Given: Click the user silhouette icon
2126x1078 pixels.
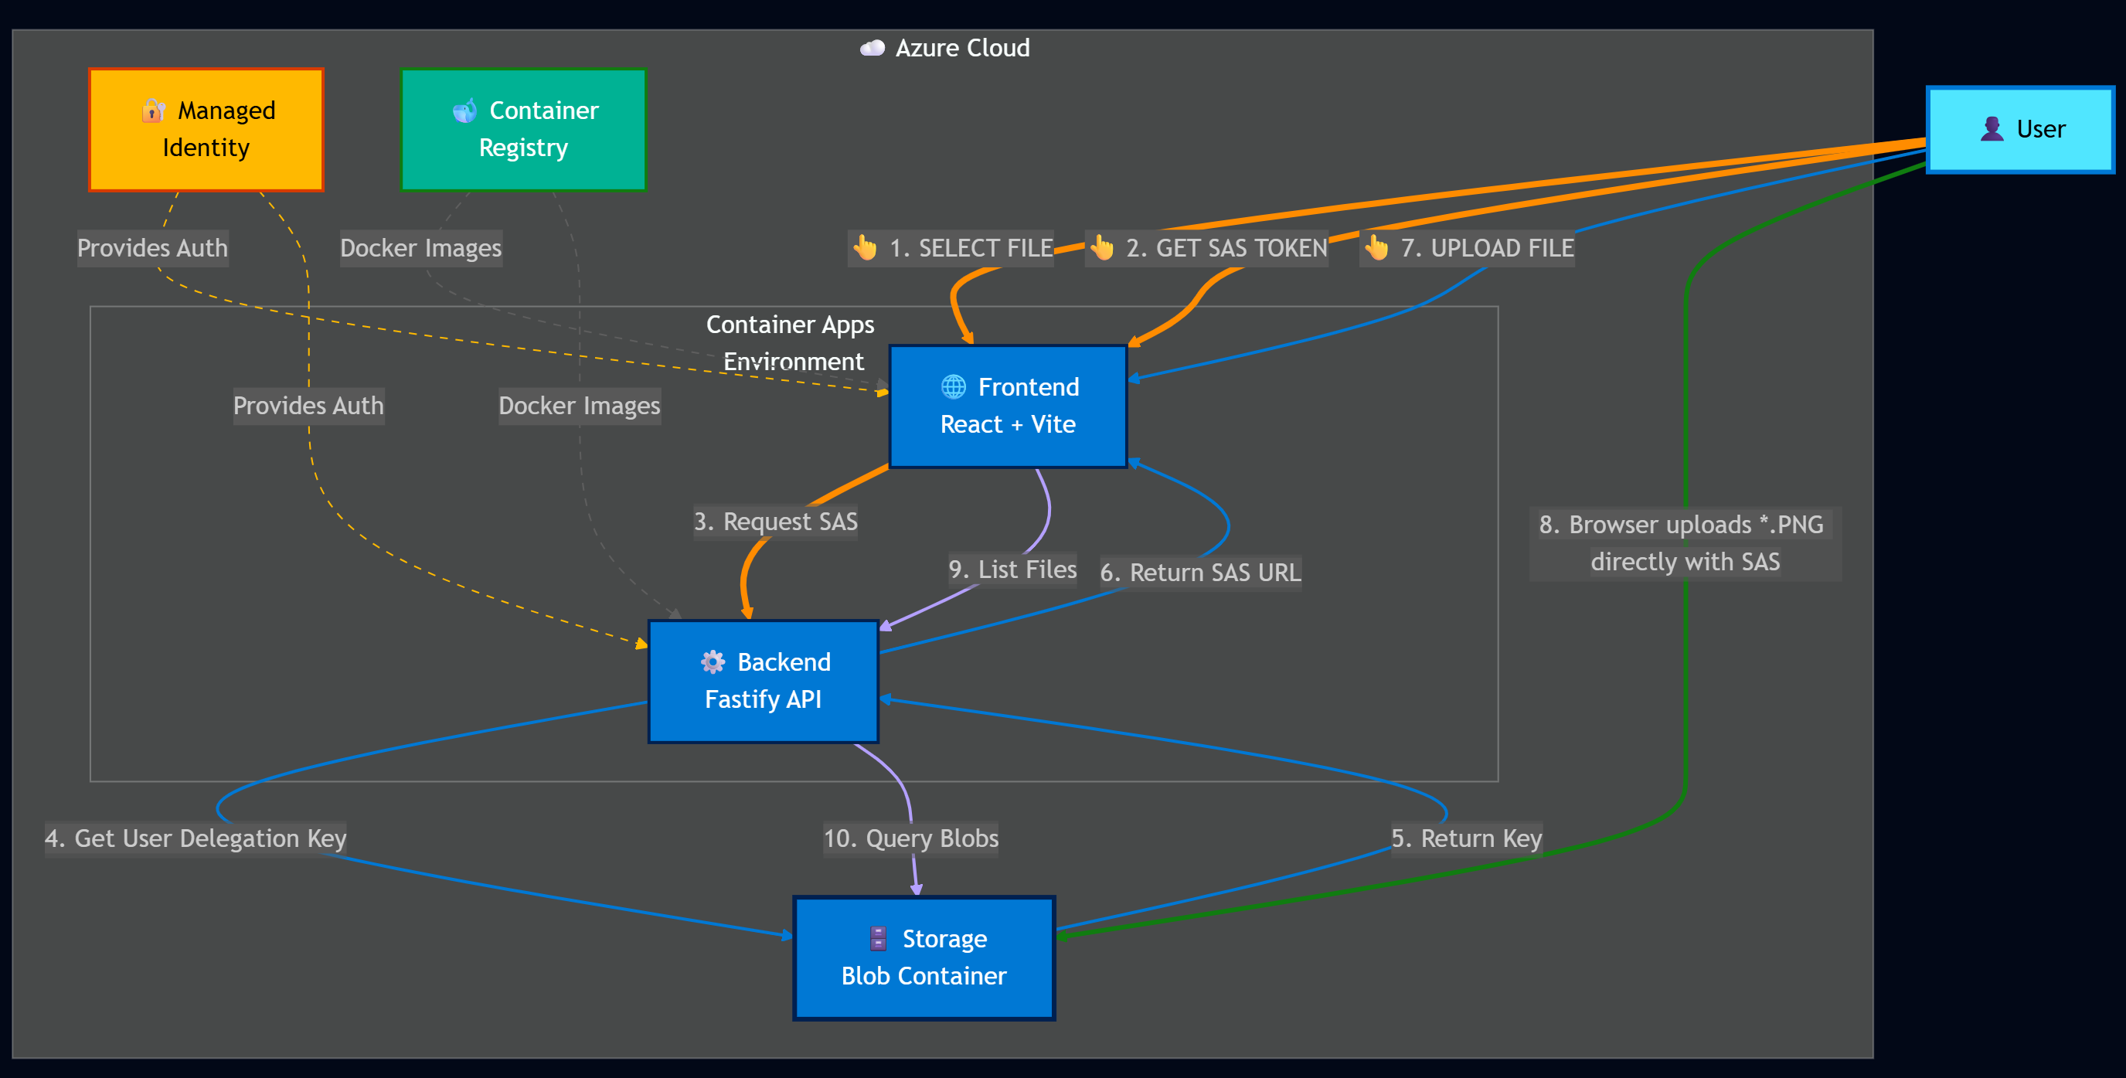Looking at the screenshot, I should coord(1992,129).
